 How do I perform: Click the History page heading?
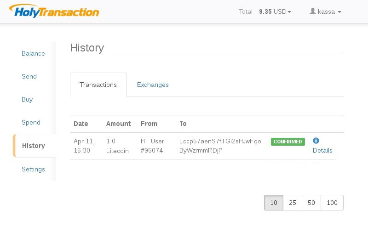(x=87, y=48)
